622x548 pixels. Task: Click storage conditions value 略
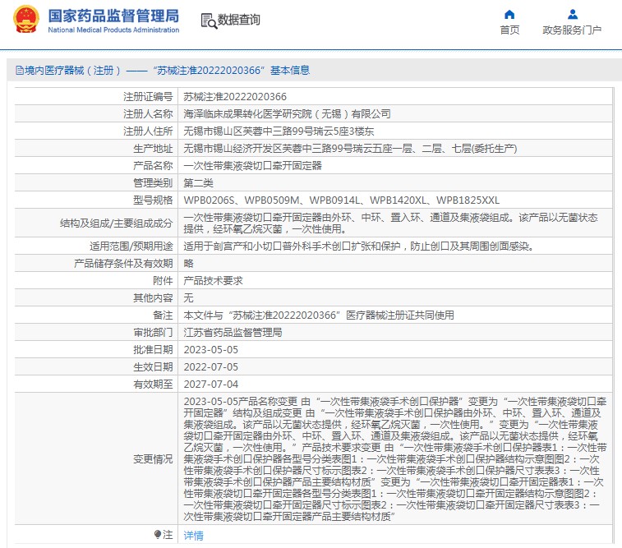pyautogui.click(x=188, y=264)
